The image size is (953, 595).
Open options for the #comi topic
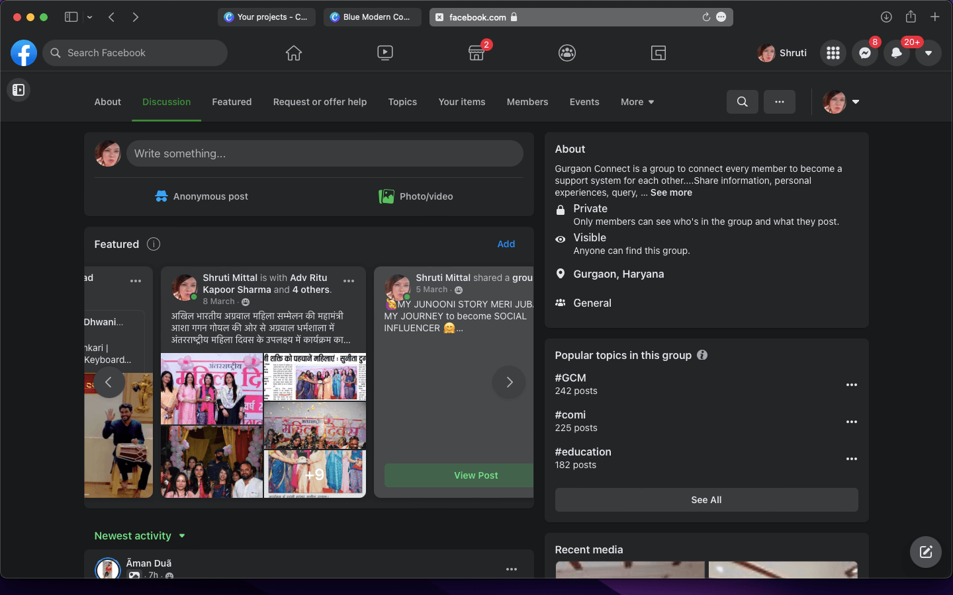(x=852, y=422)
